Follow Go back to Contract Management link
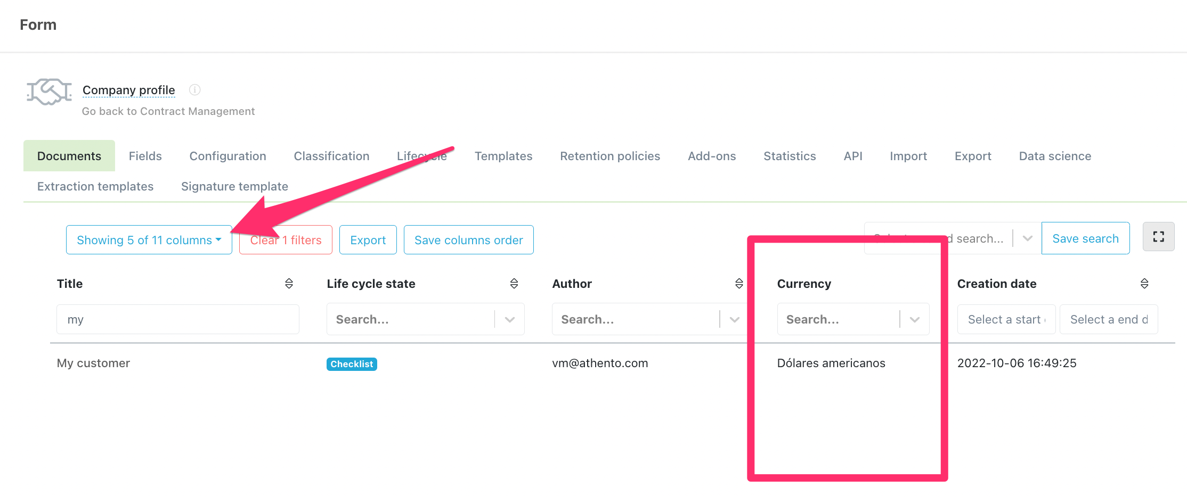This screenshot has width=1187, height=497. tap(168, 111)
